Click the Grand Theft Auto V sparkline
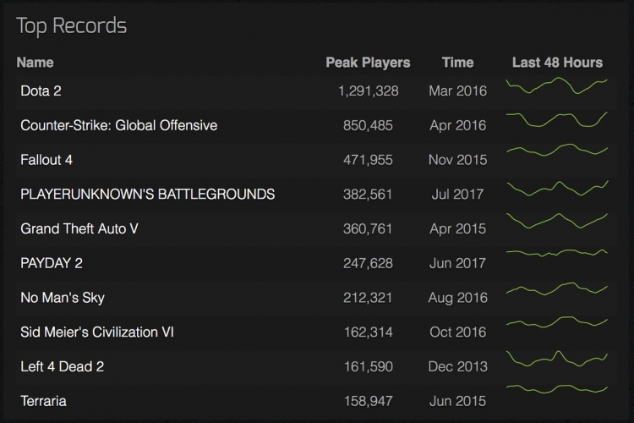Viewport: 634px width, 423px height. (x=557, y=221)
